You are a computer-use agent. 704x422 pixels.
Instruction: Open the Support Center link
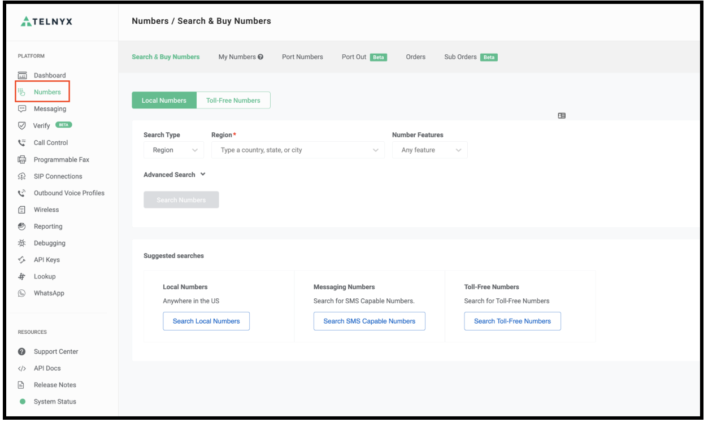point(56,351)
